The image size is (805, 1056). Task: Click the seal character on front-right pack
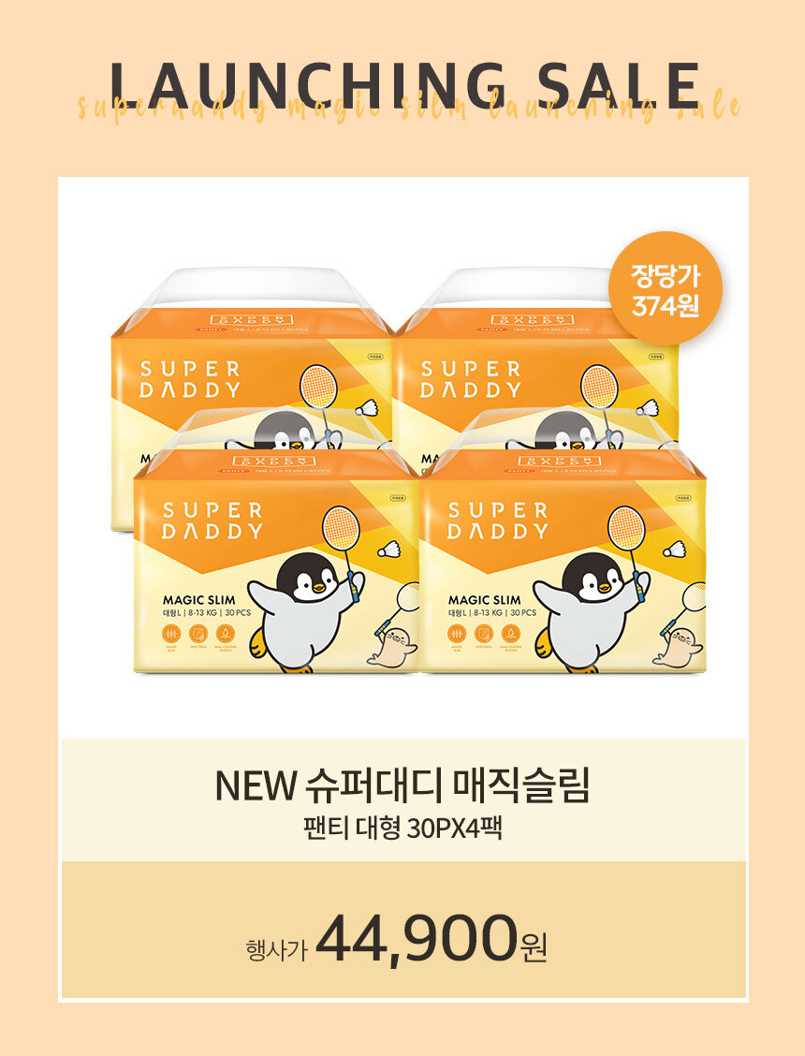(677, 647)
